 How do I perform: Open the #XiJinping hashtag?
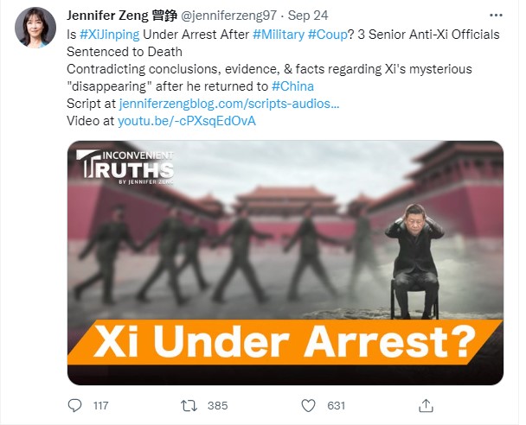[110, 35]
